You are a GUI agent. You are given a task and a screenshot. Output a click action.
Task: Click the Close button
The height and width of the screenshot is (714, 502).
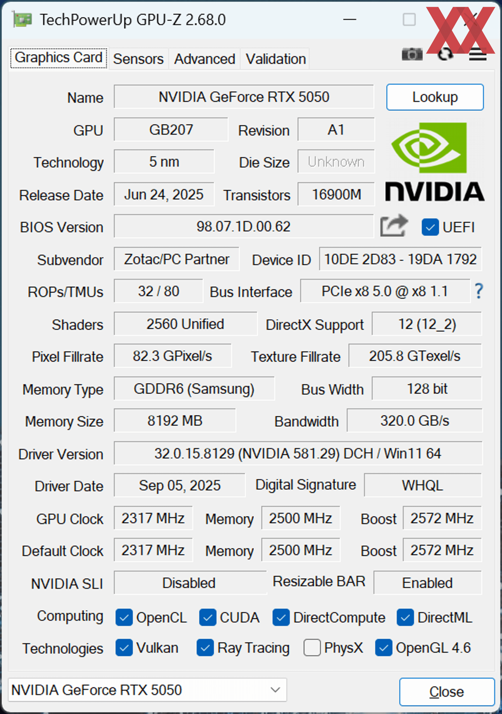coord(446,691)
